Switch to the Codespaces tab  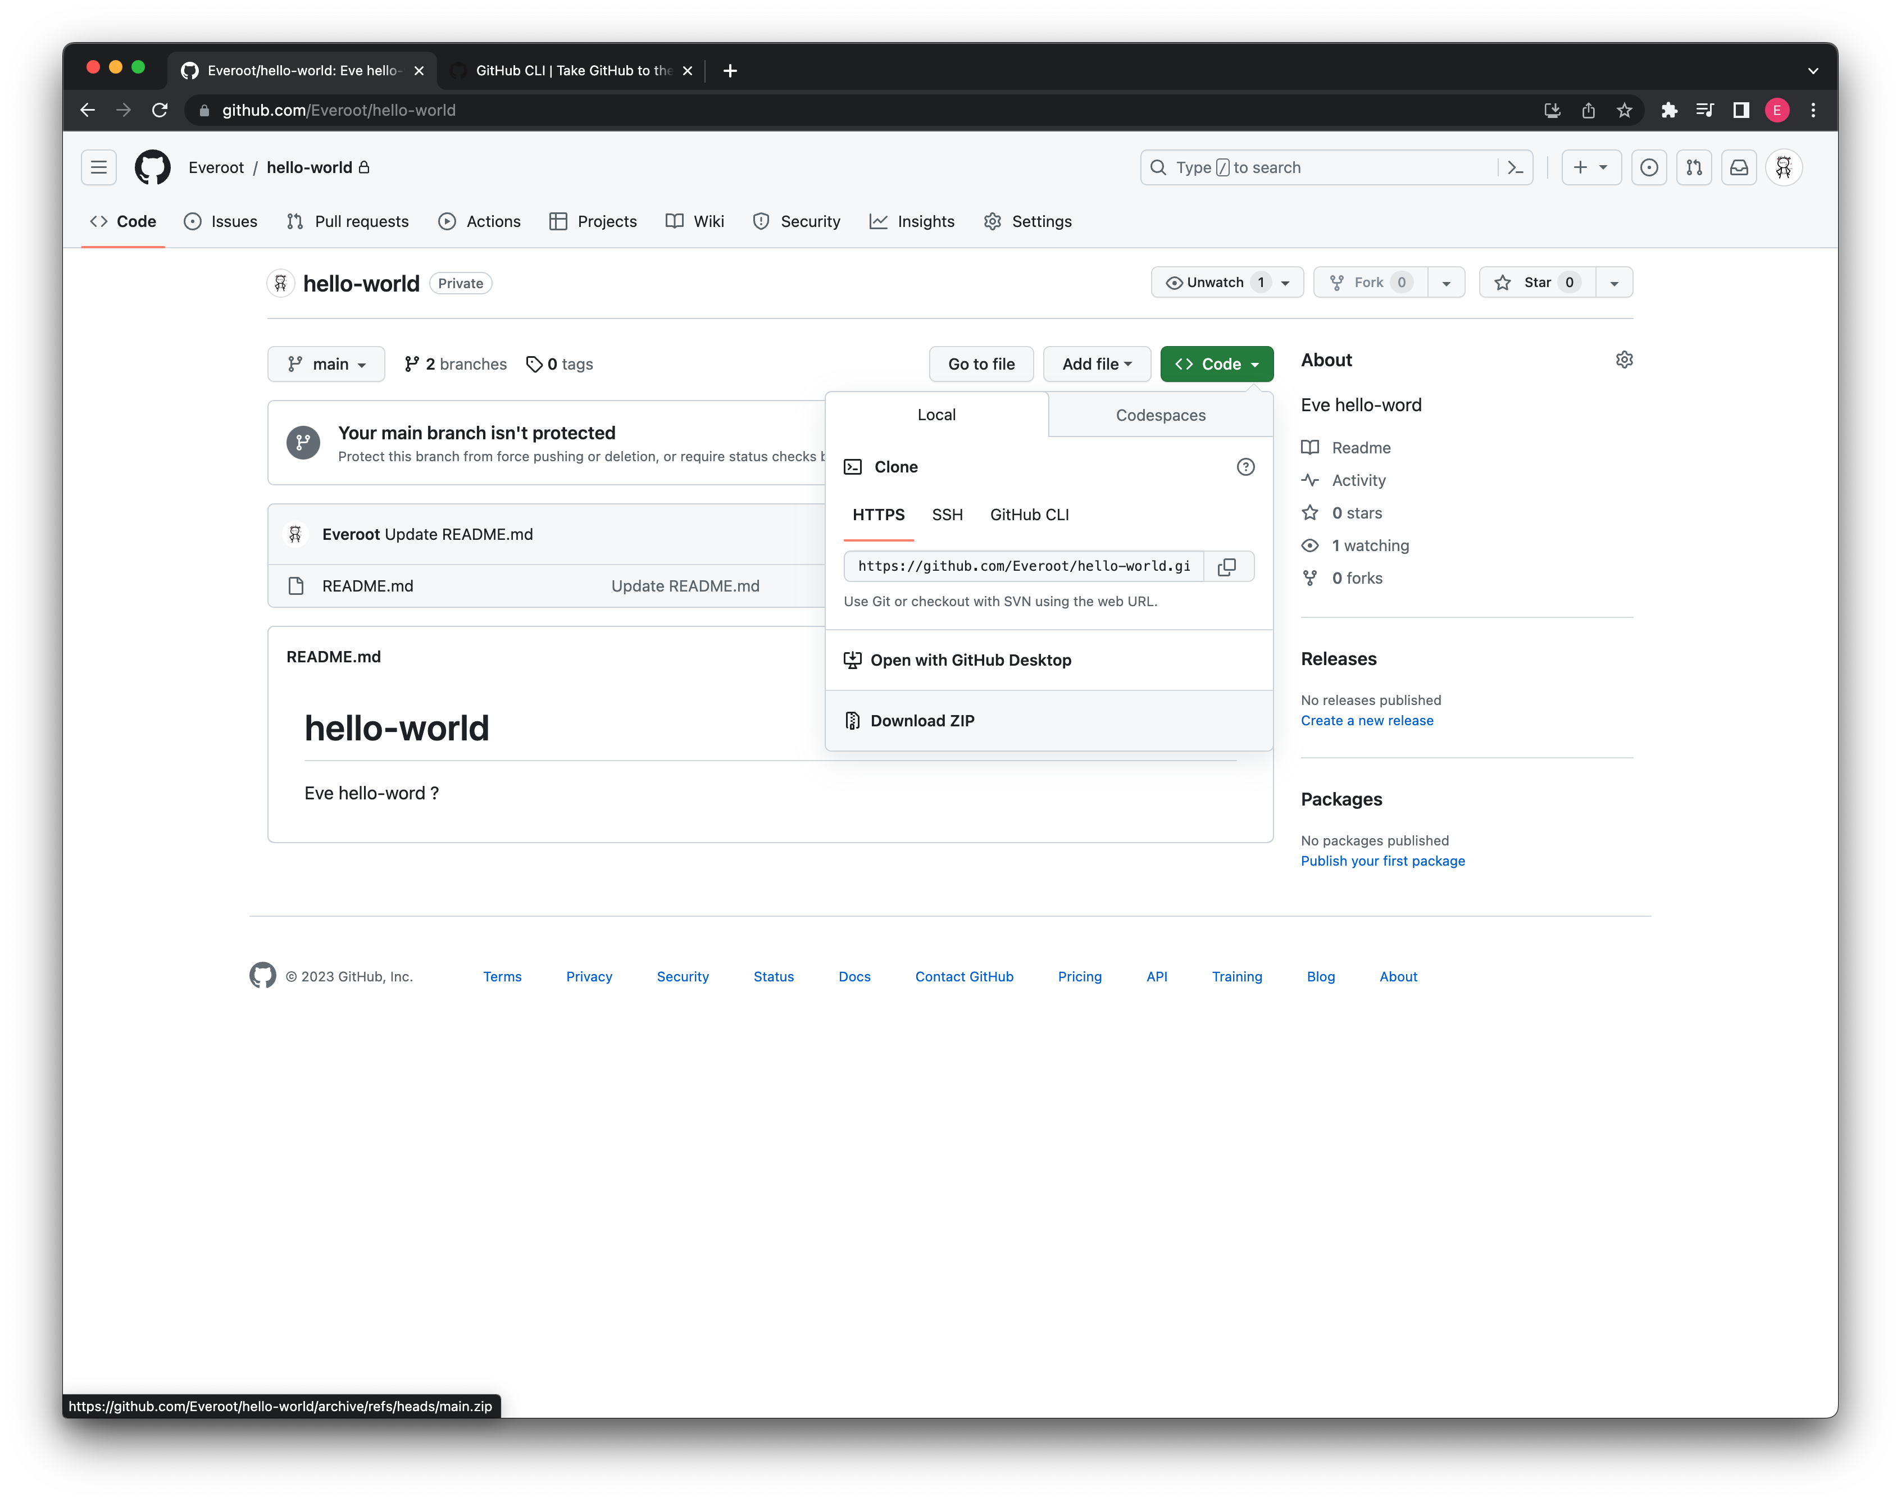tap(1160, 415)
